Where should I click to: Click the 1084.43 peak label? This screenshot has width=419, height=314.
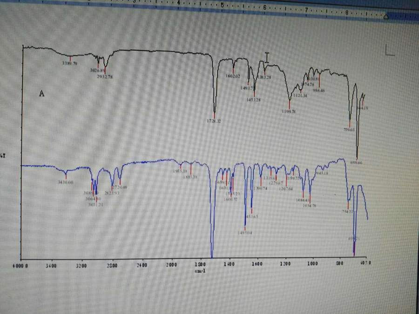(x=303, y=200)
